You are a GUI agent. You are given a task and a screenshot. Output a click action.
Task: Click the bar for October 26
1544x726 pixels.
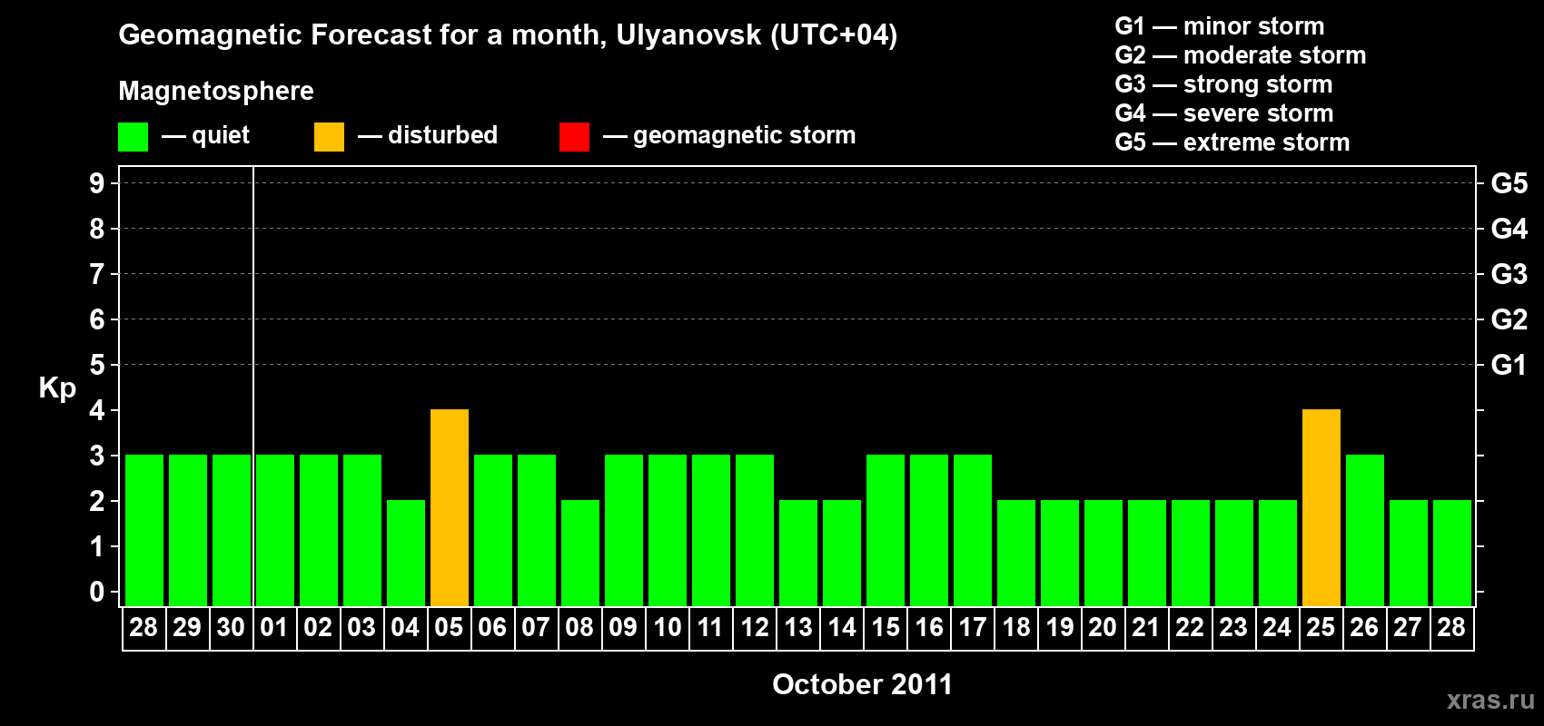[x=1365, y=531]
